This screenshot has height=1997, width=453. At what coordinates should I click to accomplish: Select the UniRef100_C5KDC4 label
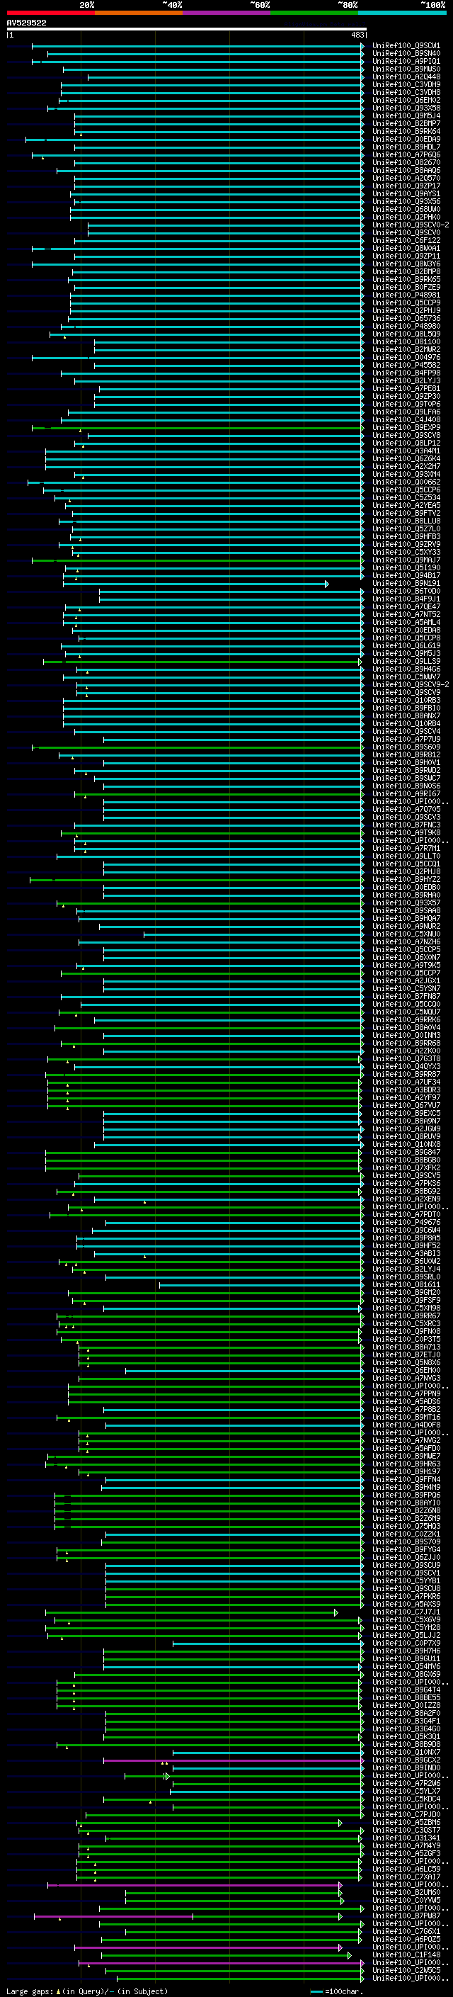(406, 1799)
